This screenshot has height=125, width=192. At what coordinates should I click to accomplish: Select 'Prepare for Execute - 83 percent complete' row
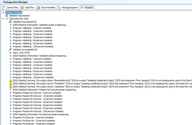(x=38, y=108)
